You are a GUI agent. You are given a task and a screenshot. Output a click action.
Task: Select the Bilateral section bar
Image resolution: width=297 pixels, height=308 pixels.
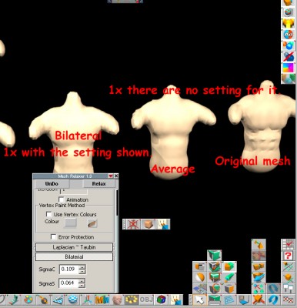[x=74, y=256]
